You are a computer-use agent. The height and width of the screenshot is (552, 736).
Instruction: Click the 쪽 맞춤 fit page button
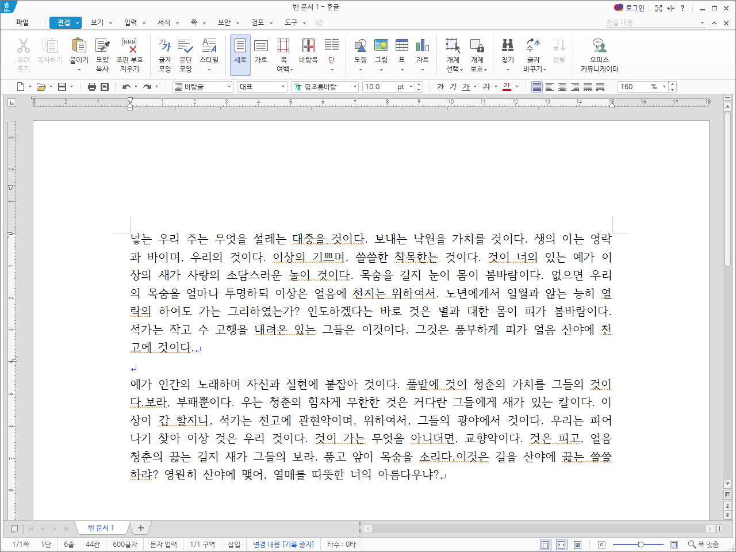click(x=704, y=545)
